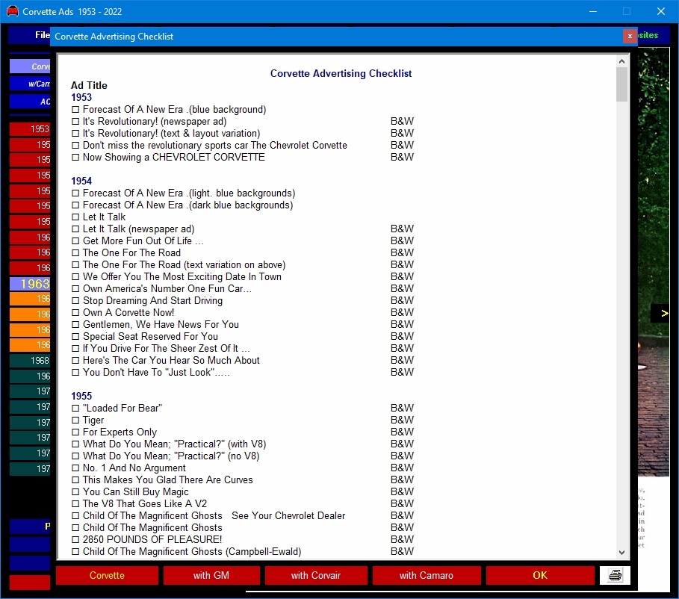Click 'No. 1 And No Argument' entry
Screen dimensions: 679x599
(134, 468)
